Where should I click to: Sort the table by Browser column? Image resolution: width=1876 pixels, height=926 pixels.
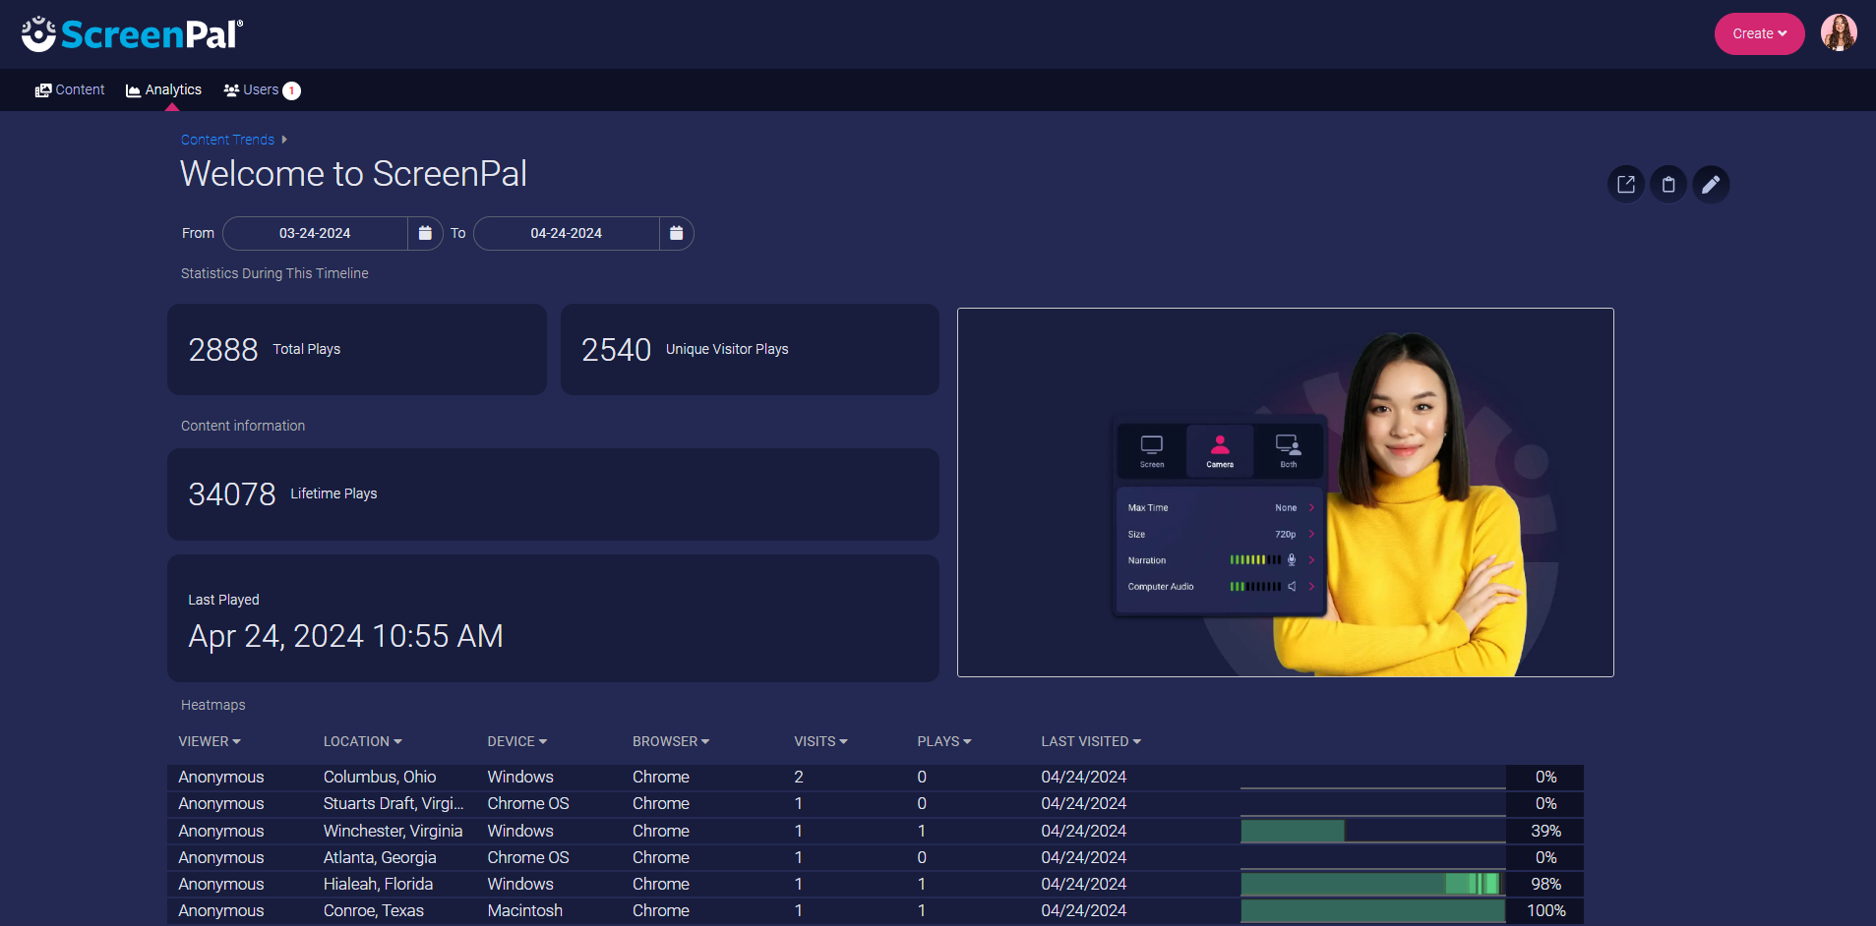[671, 741]
